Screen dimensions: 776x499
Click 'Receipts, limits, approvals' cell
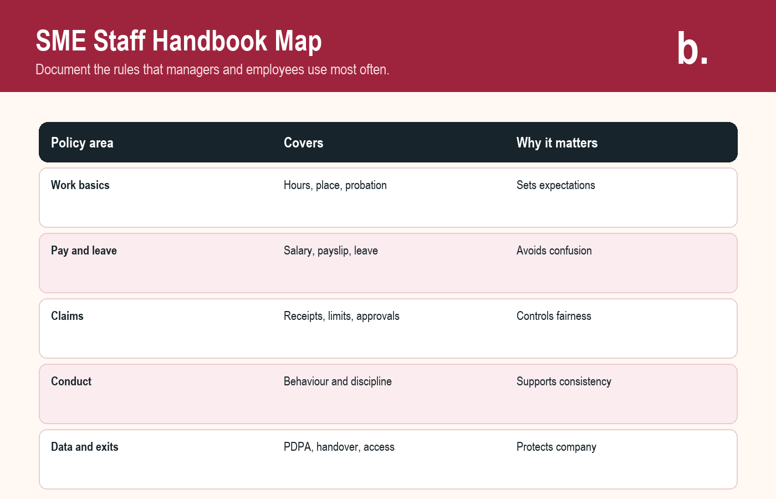(341, 316)
